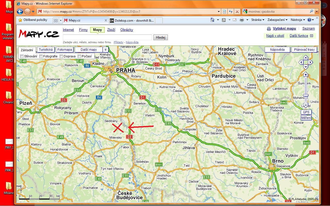Click the D1 motorway badge near Benešov
The width and height of the screenshot is (330, 206).
142,97
